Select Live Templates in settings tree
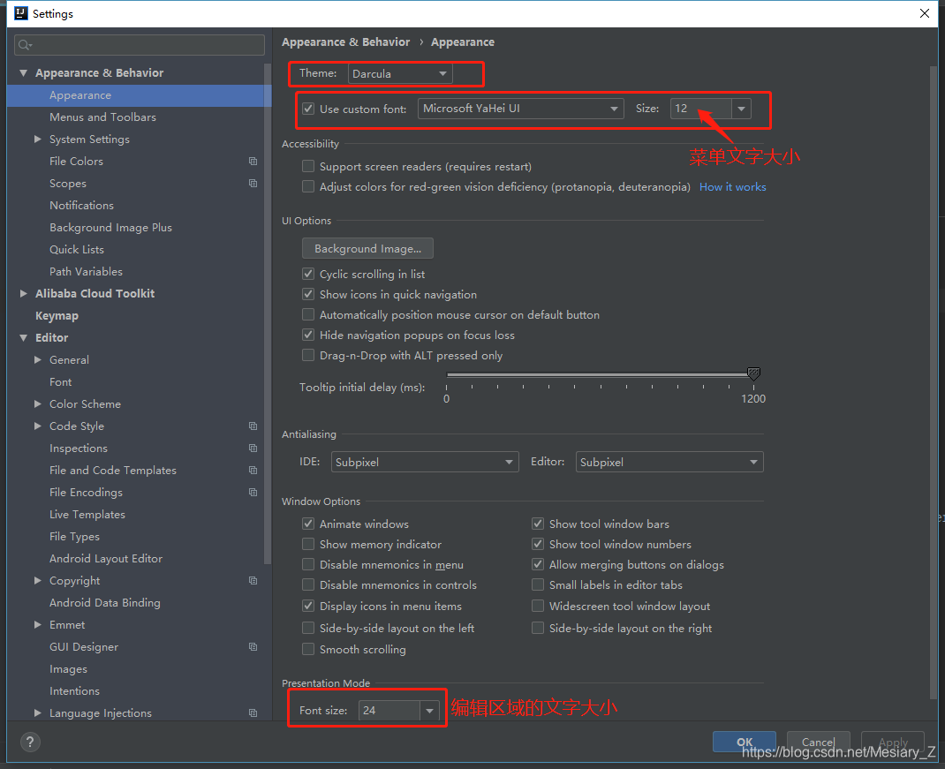The image size is (945, 769). (87, 515)
